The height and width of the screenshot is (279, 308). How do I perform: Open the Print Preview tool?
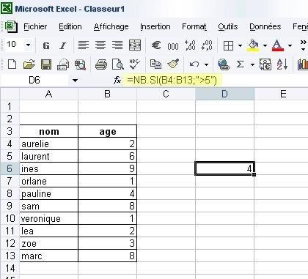pyautogui.click(x=118, y=64)
